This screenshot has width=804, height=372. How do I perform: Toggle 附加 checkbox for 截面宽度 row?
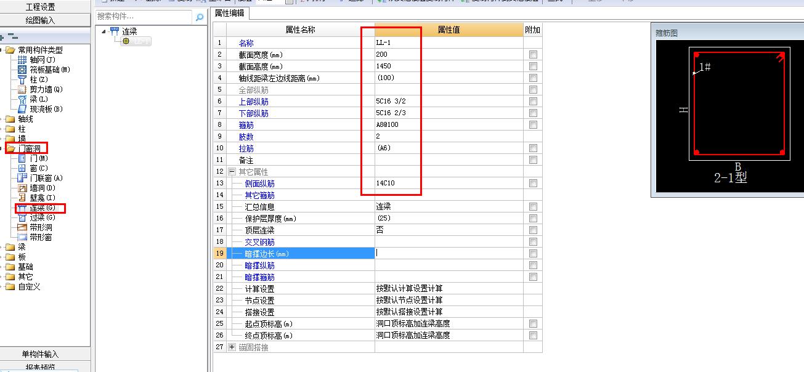click(533, 55)
